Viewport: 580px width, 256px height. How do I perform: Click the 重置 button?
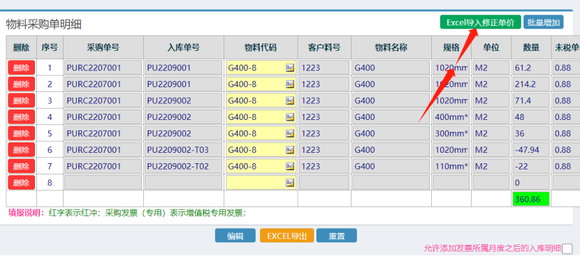[x=337, y=236]
